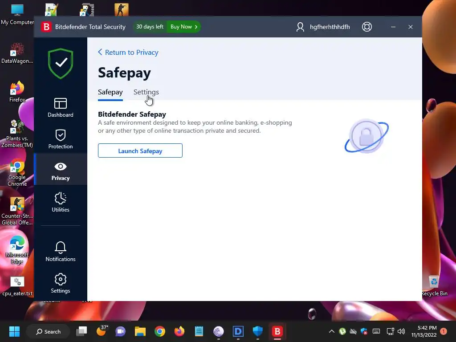Viewport: 456px width, 342px height.
Task: Open the Windows Start menu
Action: click(x=14, y=331)
